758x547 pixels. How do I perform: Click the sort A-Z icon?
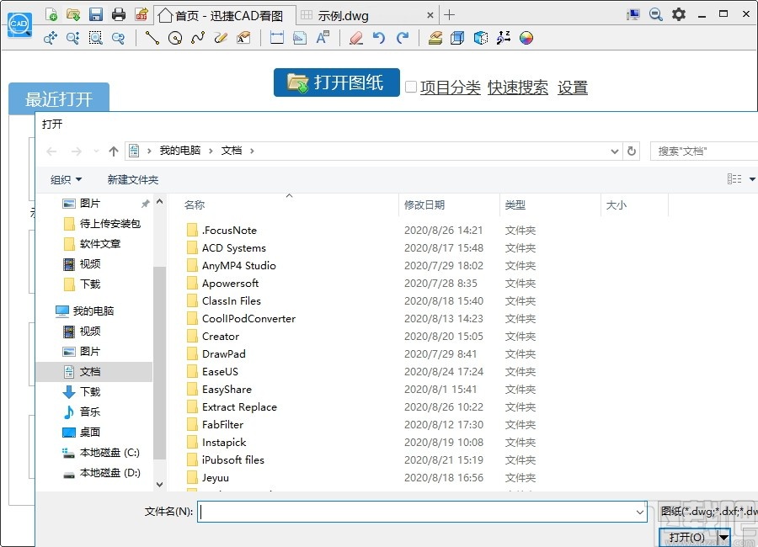pos(504,38)
